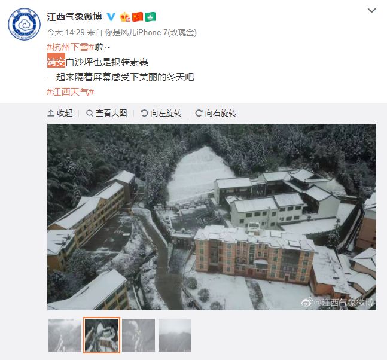Image resolution: width=387 pixels, height=360 pixels.
Task: Click the membership crown badge icon
Action: click(x=125, y=17)
